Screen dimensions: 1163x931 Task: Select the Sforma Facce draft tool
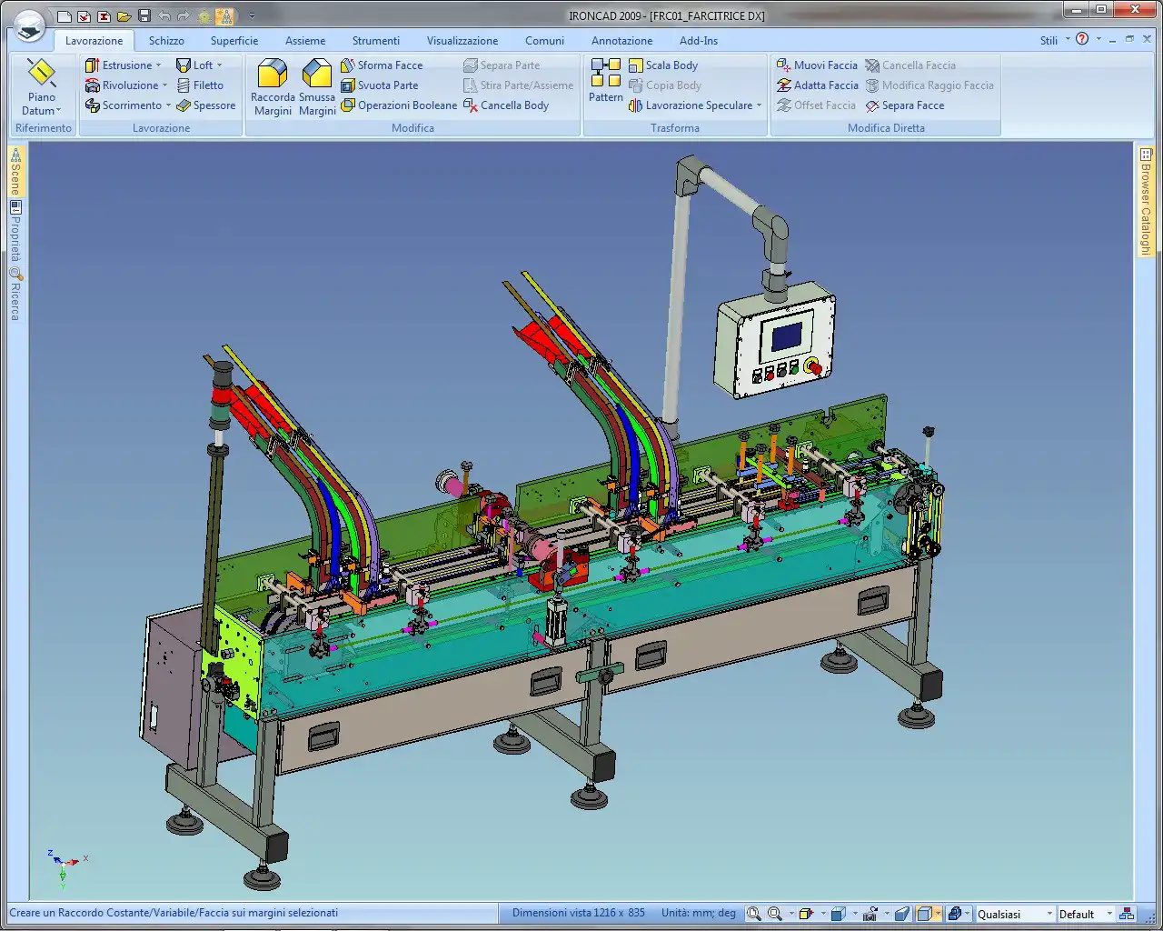(x=382, y=65)
